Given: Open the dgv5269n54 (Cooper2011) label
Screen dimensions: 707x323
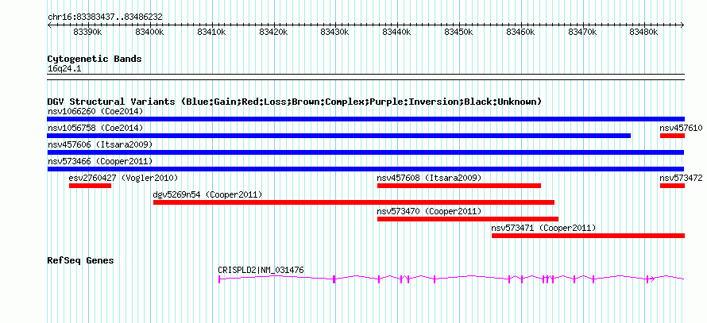Looking at the screenshot, I should point(208,194).
